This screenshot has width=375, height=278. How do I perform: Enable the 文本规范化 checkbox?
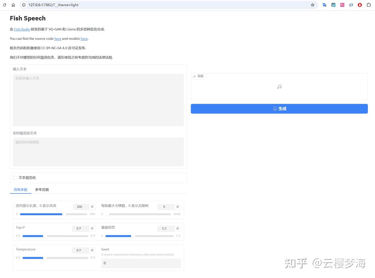(15, 178)
